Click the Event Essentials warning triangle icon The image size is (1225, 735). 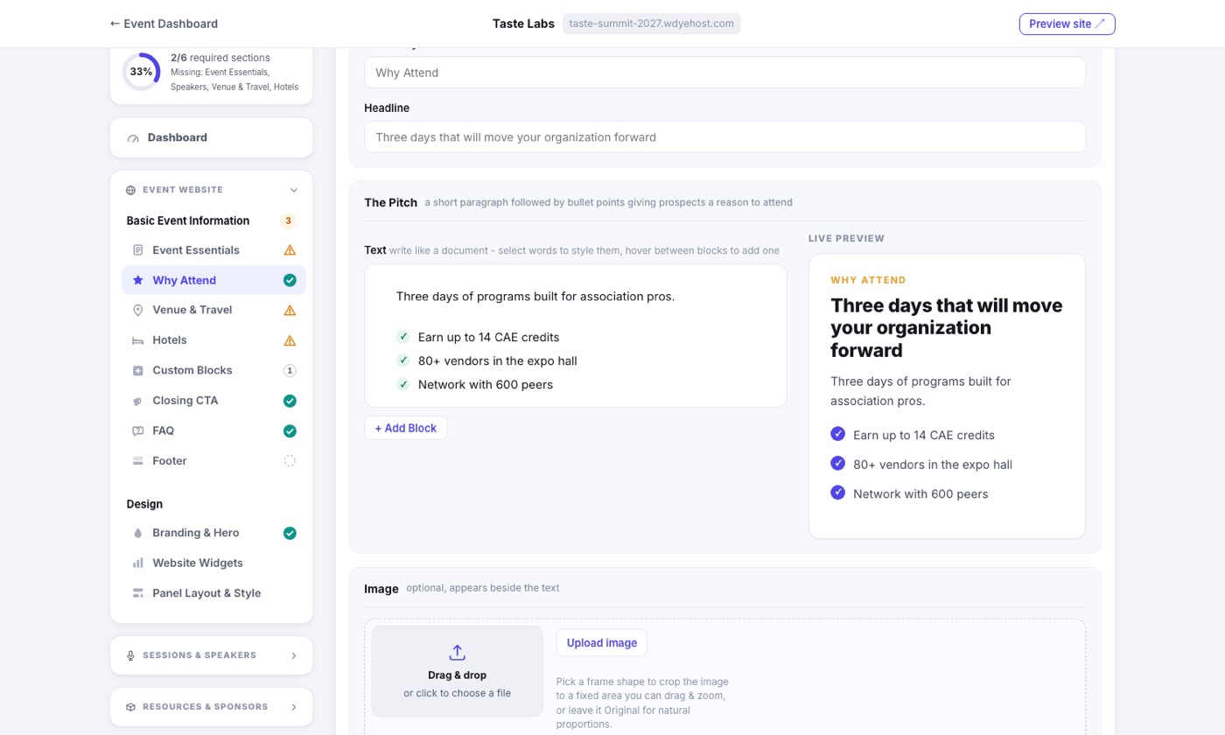point(290,250)
